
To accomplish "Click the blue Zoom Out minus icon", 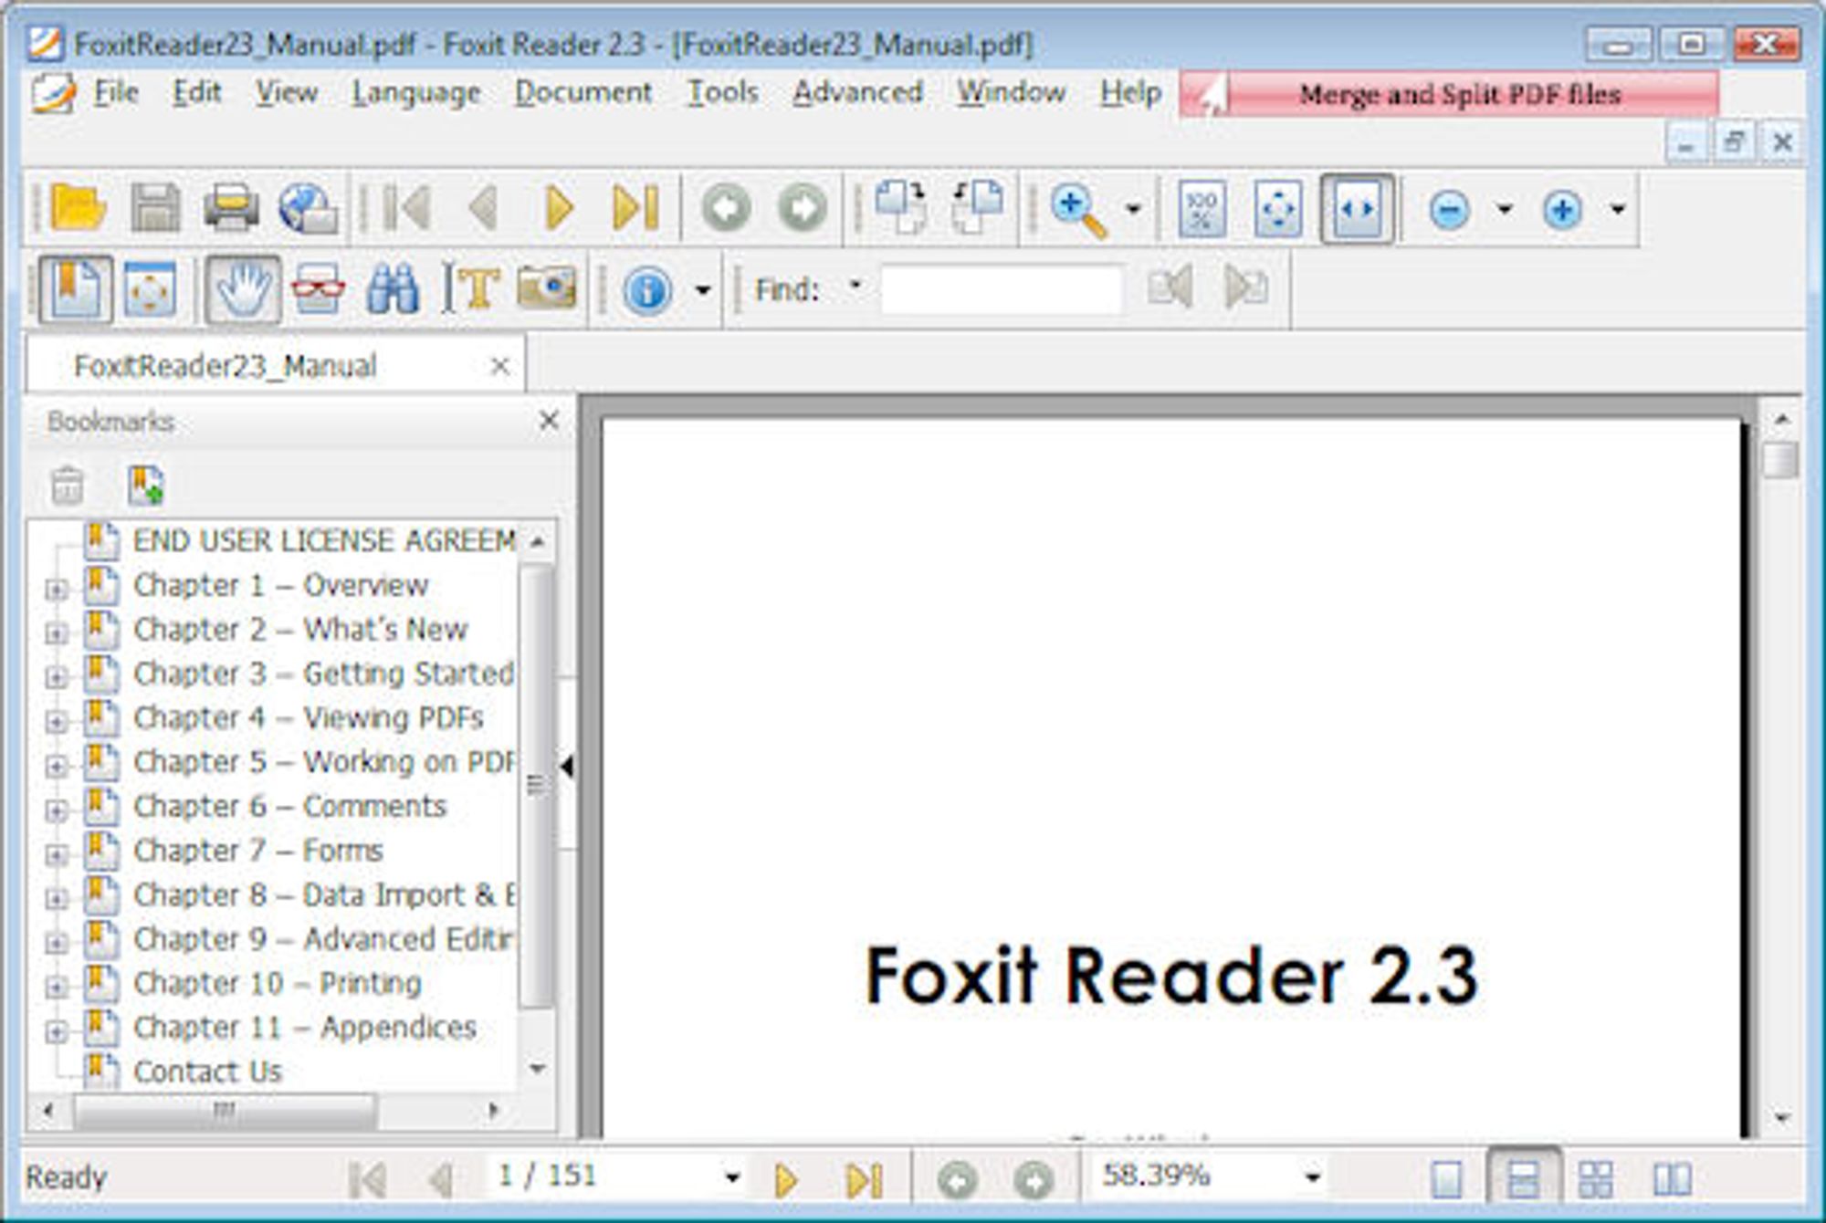I will coord(1449,210).
